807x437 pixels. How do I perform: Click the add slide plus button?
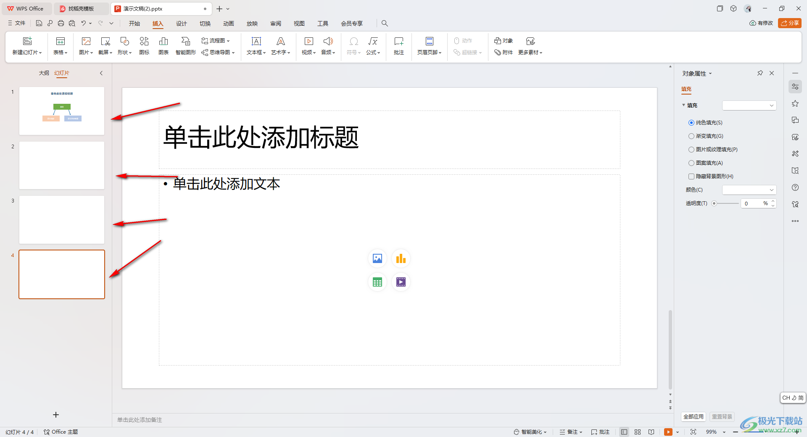pos(56,415)
